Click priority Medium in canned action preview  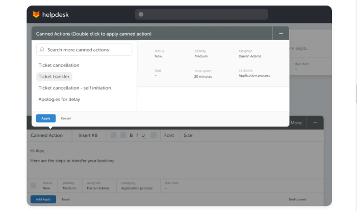(x=201, y=53)
